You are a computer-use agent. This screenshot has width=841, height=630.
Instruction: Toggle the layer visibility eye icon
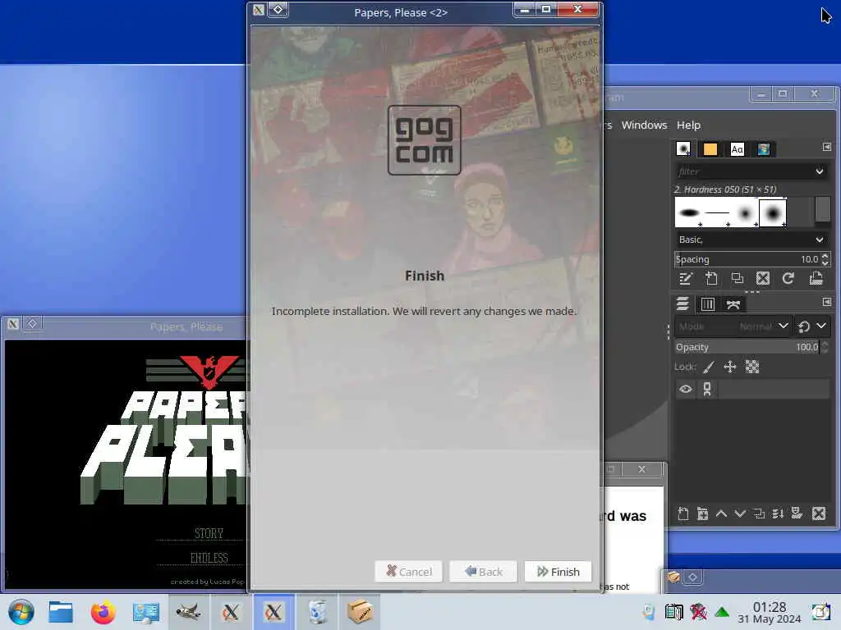[686, 389]
